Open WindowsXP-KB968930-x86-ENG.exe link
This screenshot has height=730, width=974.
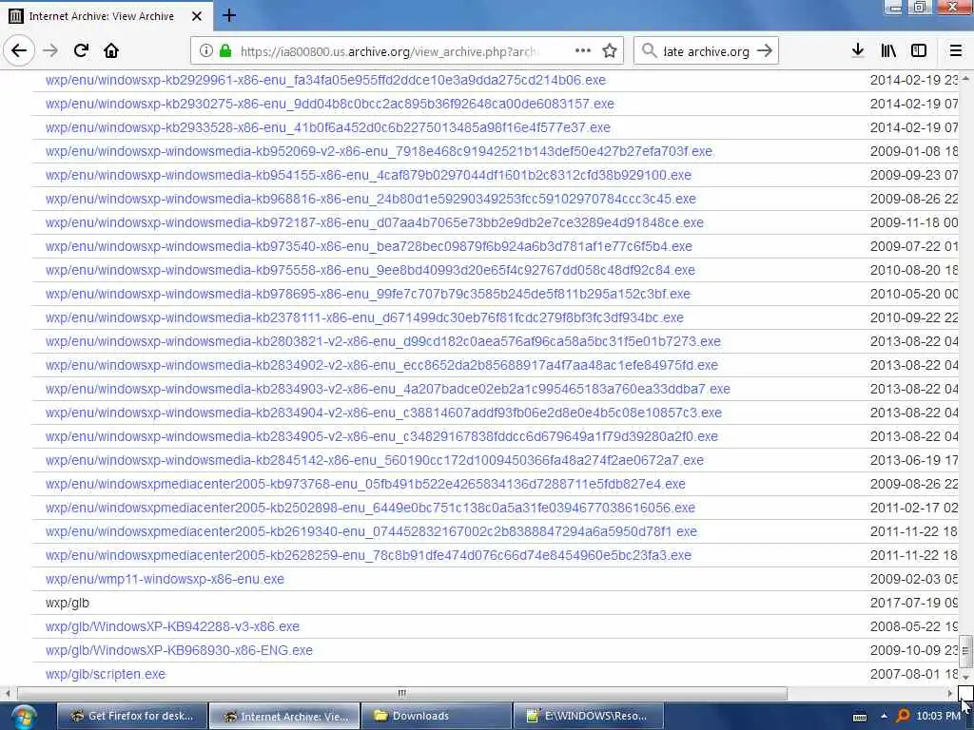pyautogui.click(x=179, y=650)
